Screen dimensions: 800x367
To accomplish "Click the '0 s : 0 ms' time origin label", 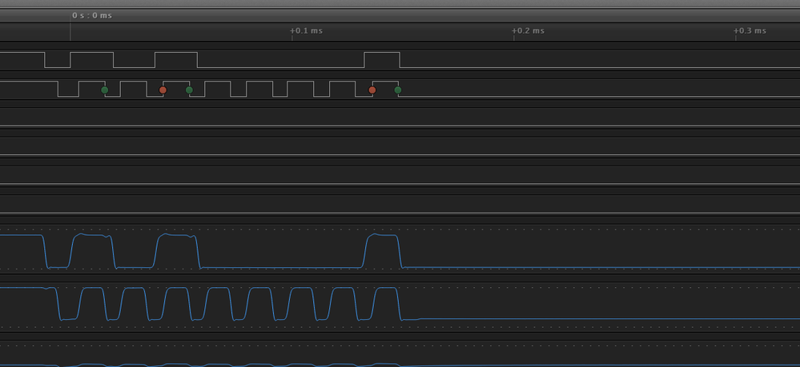I will click(92, 15).
